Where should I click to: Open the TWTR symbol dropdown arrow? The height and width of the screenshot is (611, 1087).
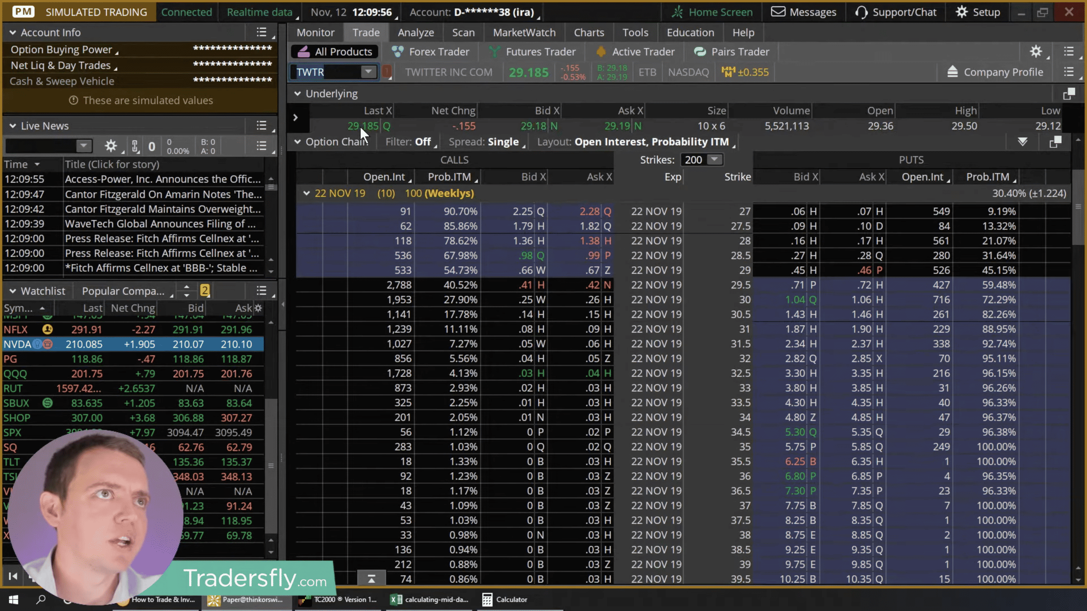point(368,72)
